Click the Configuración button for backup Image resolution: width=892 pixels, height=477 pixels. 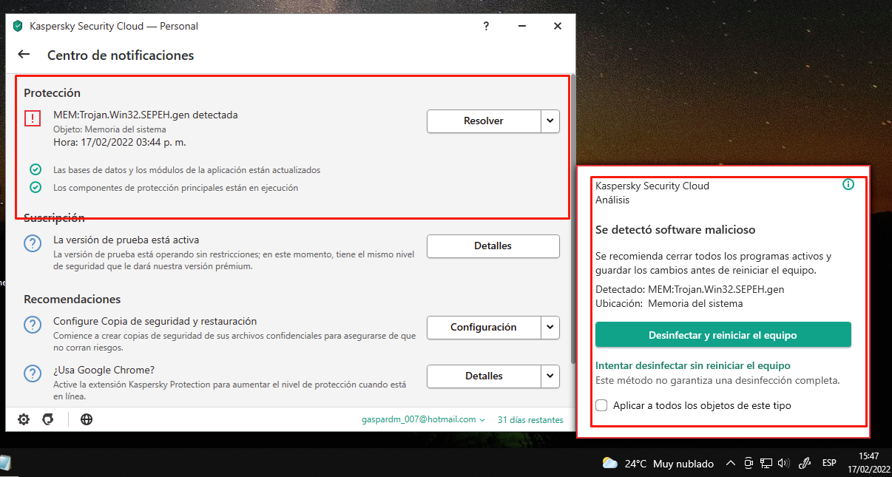[484, 327]
